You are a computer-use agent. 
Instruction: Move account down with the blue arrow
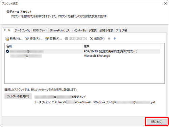point(115,39)
